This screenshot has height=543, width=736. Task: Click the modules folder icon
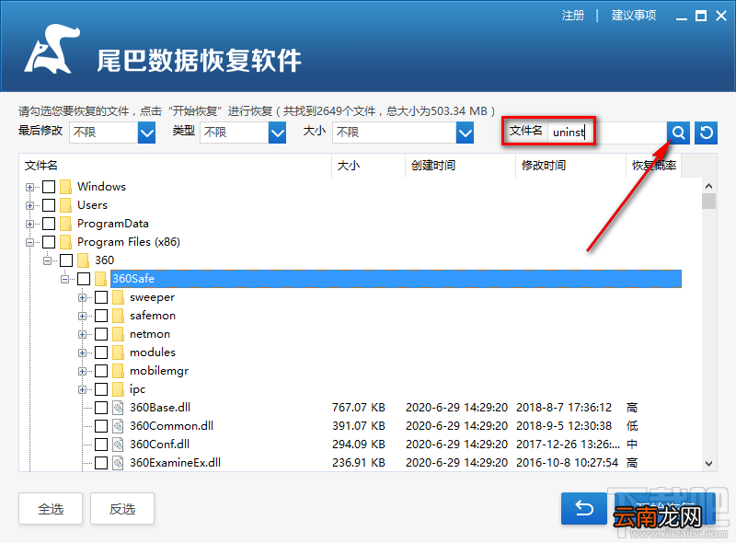click(x=119, y=352)
